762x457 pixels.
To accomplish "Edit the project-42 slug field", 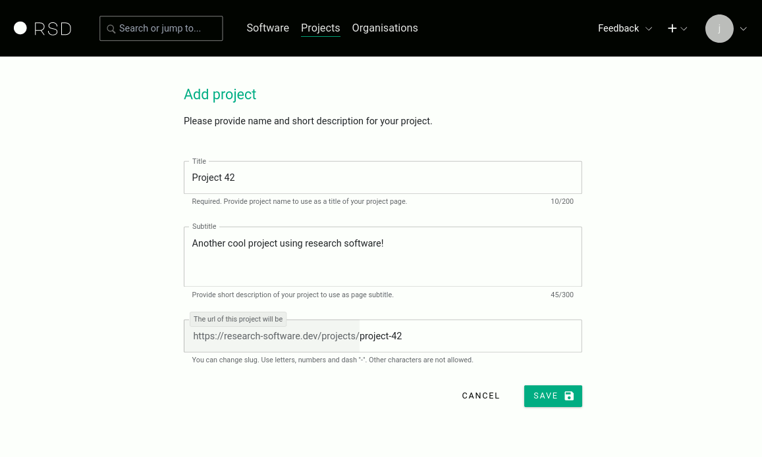I will [468, 336].
